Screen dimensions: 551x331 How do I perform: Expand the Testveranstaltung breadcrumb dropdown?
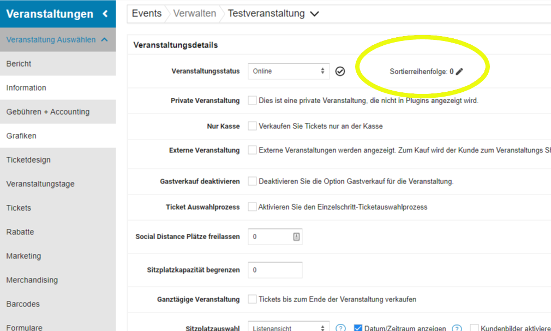(314, 14)
